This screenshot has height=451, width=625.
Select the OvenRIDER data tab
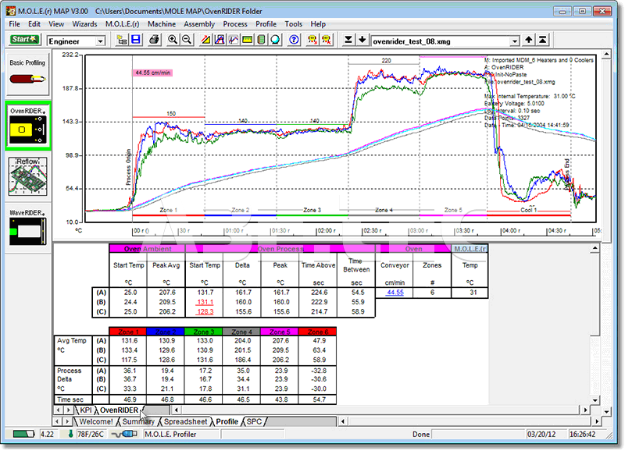click(119, 410)
